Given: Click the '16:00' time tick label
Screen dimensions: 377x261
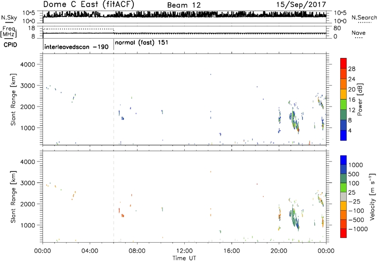Looking at the screenshot, I should [231, 251].
